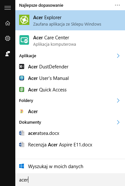Click the Acer Explorer compass icon
Screen dimensions: 125x186
pyautogui.click(x=24, y=20)
